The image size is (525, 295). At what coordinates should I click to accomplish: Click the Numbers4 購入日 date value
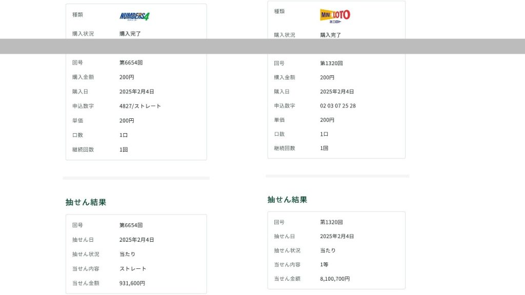point(136,92)
